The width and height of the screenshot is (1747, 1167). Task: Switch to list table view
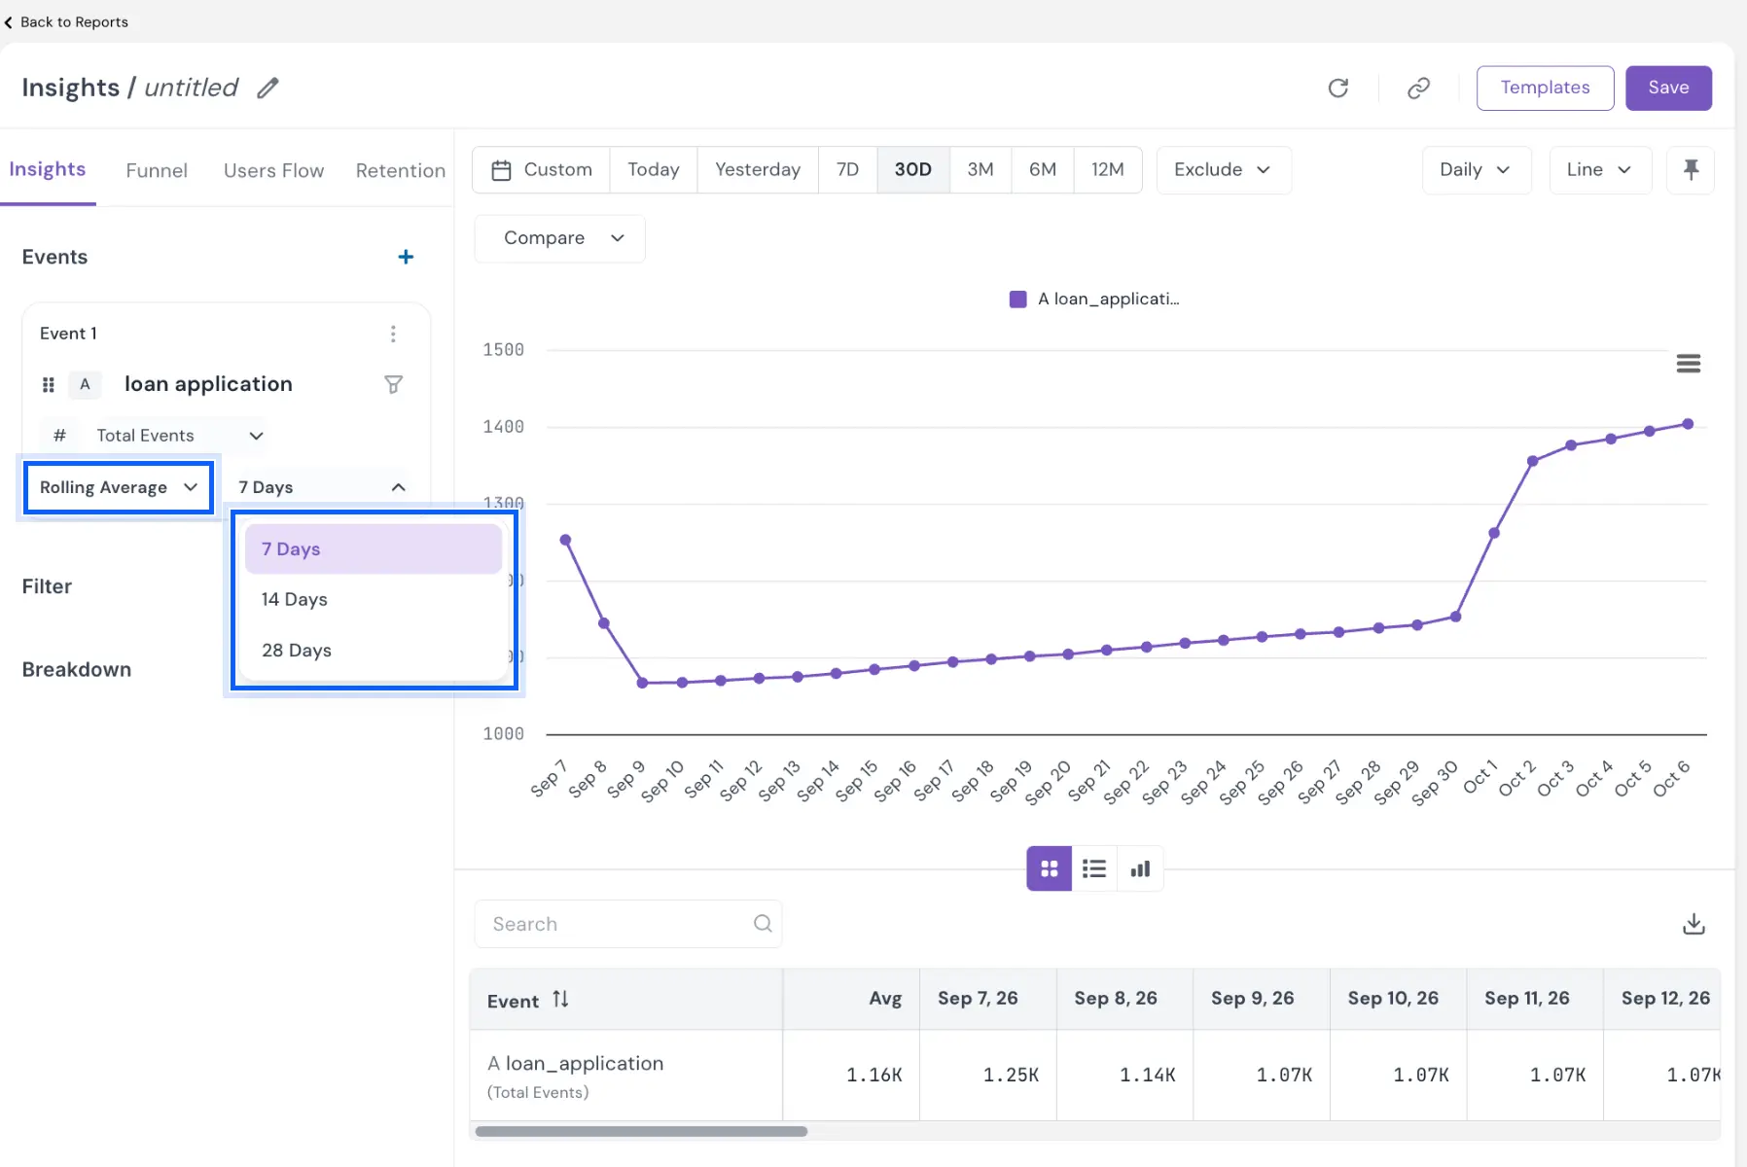point(1094,868)
